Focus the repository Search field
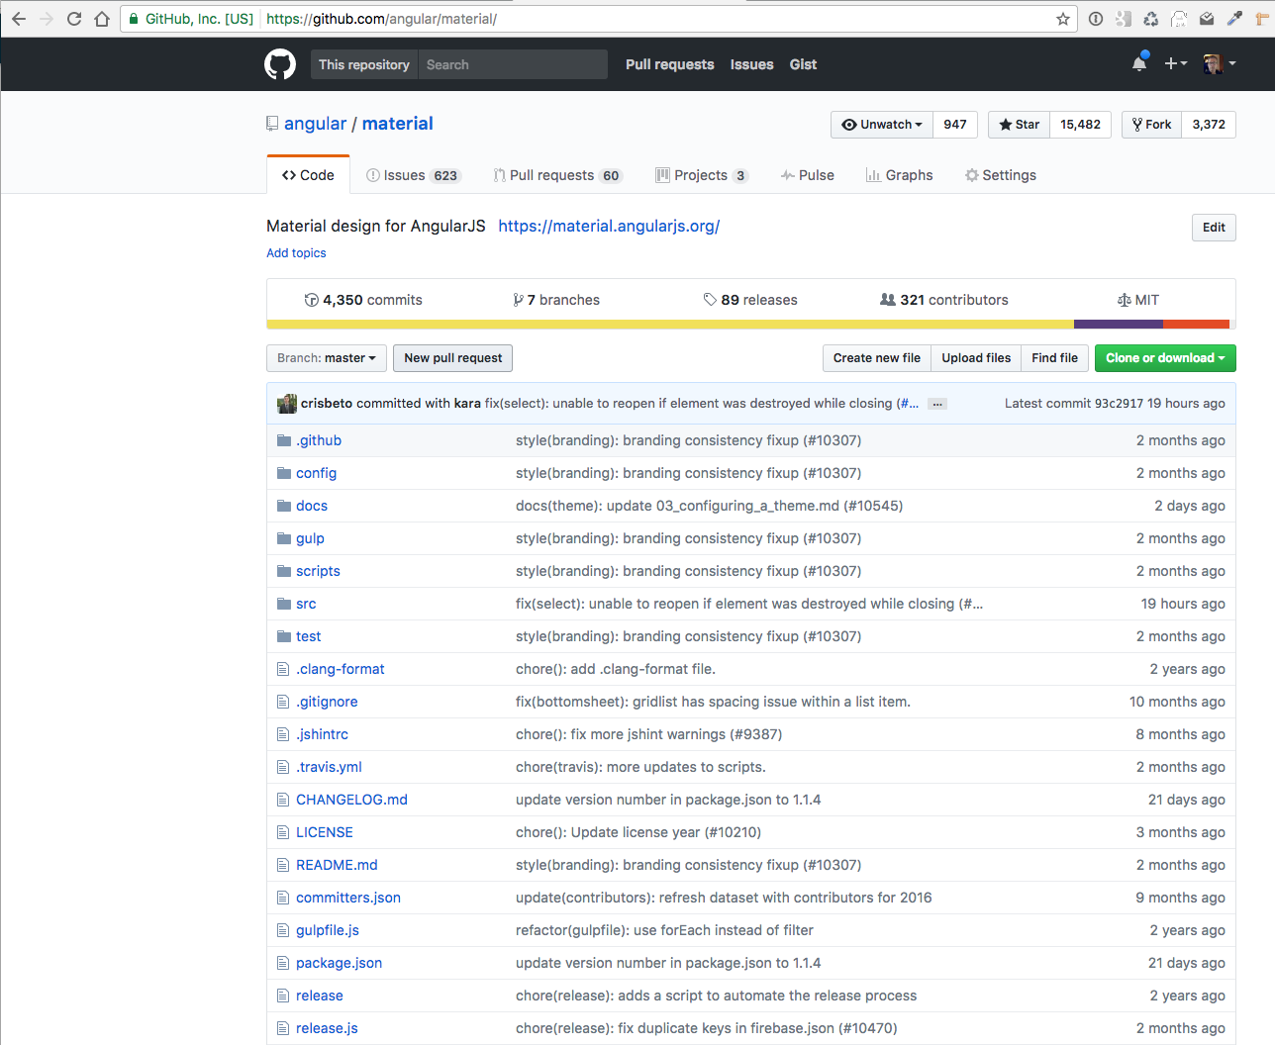This screenshot has width=1275, height=1045. click(513, 64)
